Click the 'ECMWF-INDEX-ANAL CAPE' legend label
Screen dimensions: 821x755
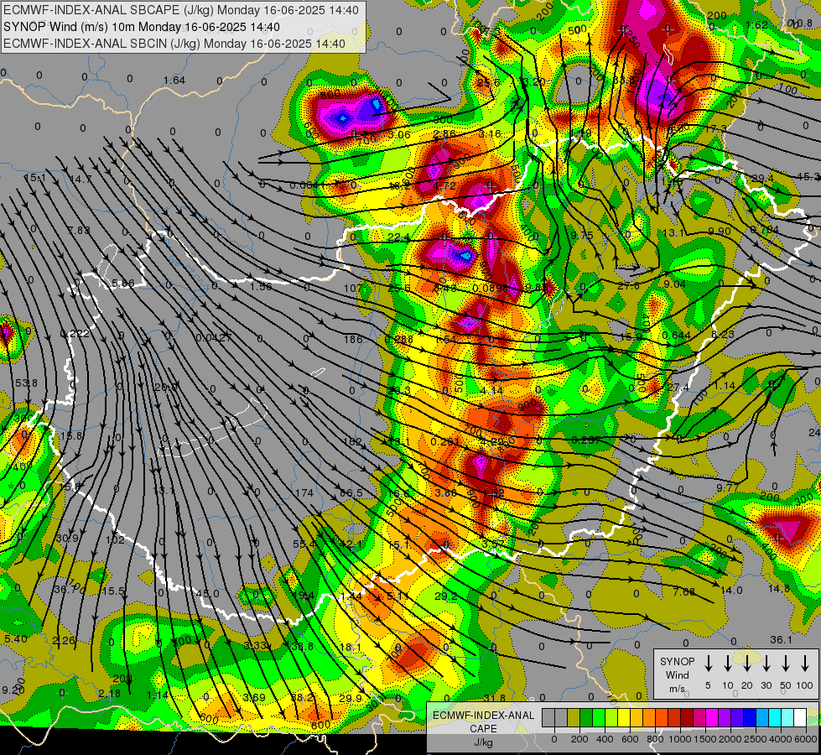pyautogui.click(x=483, y=722)
